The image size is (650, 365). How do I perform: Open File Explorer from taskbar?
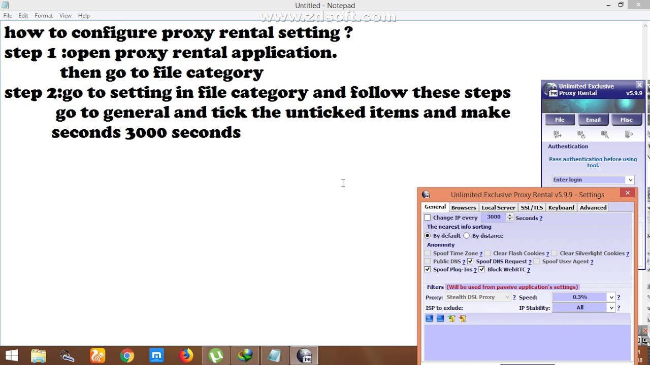click(x=39, y=356)
